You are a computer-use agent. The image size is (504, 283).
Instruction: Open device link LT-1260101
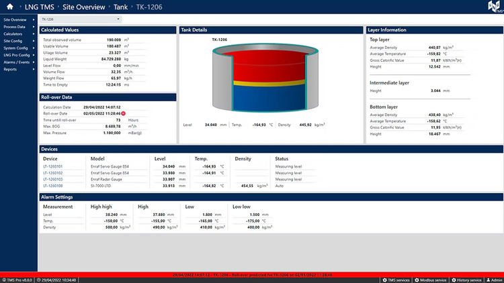52,166
